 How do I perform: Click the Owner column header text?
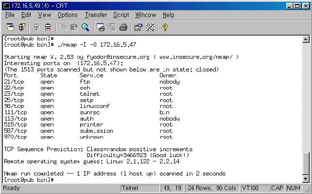tap(168, 75)
